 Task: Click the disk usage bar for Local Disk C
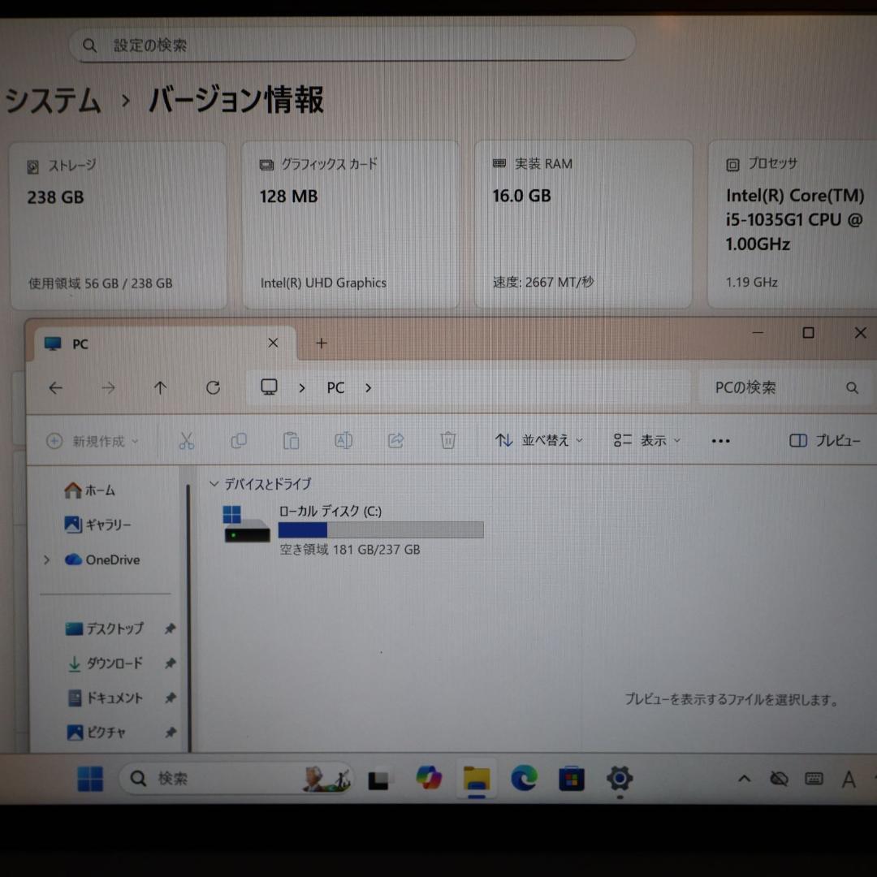[x=380, y=529]
